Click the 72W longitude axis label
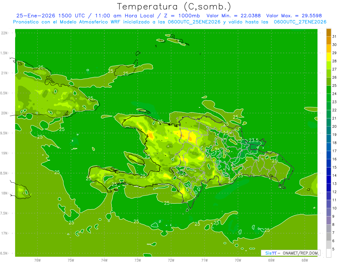This screenshot has height=264, width=342. (171, 260)
